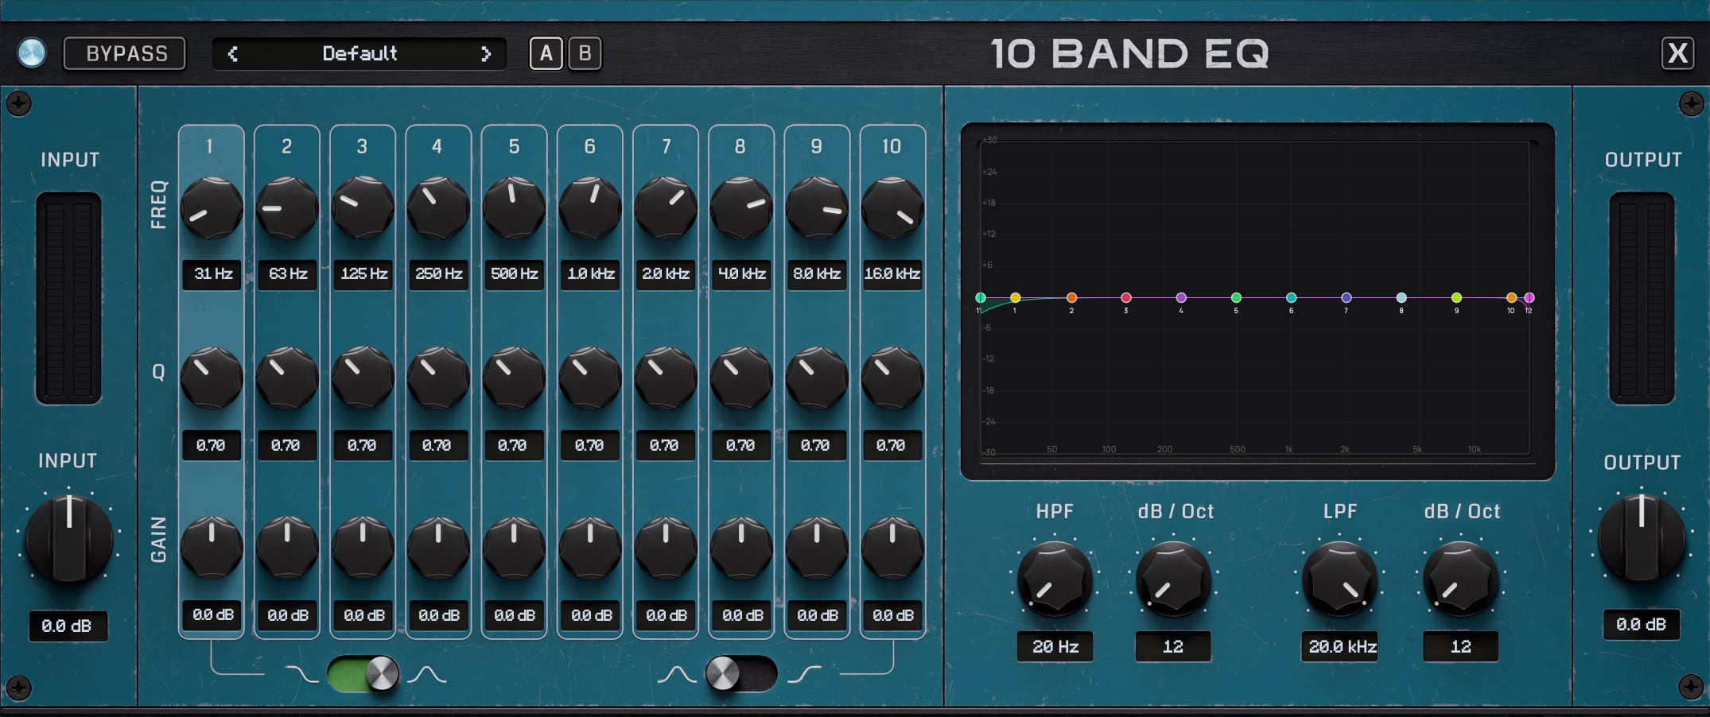Click the HPF frequency knob
1710x717 pixels.
(1055, 579)
